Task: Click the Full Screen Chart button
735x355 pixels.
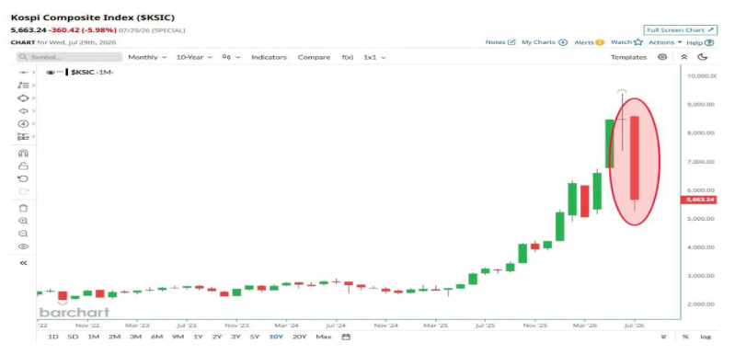Action: click(680, 30)
